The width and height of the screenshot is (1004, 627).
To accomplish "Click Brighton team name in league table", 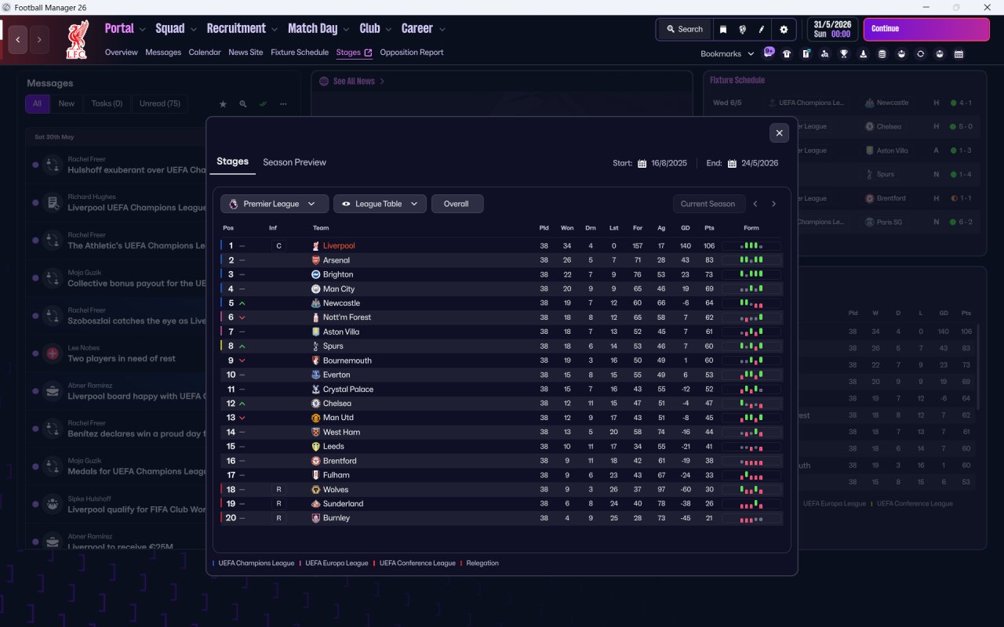I will click(338, 274).
